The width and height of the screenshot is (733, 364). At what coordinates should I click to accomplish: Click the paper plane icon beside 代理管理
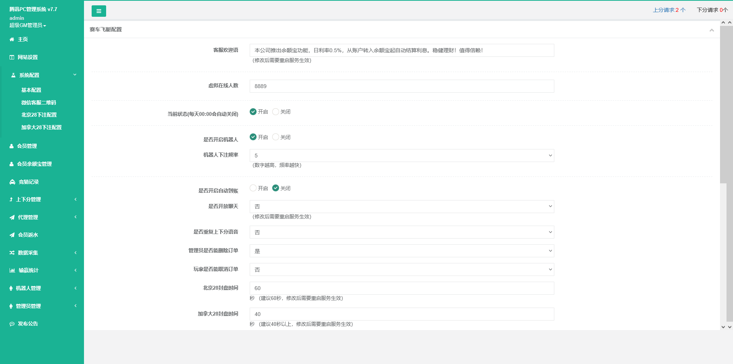pos(12,217)
